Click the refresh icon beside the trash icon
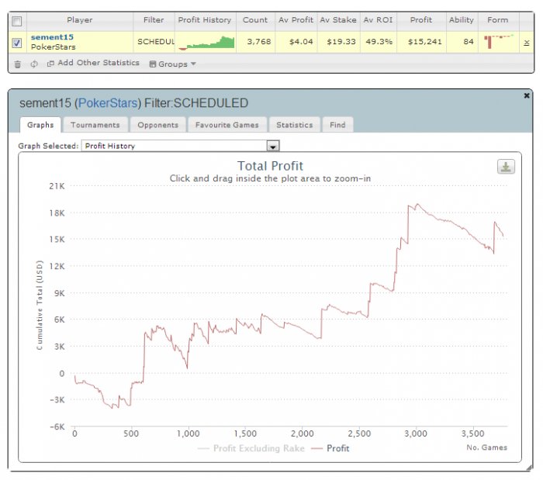 tap(34, 64)
